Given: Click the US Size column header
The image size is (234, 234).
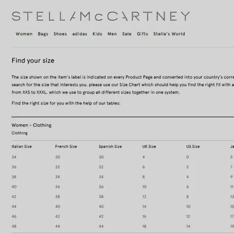Looking at the screenshot, I should pos(193,146).
